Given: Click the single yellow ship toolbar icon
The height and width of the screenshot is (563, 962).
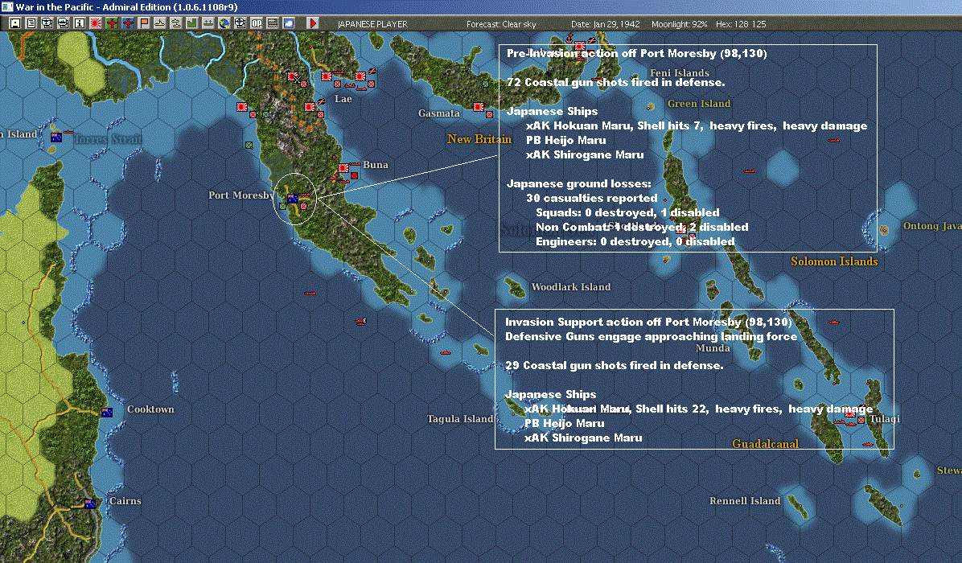Looking at the screenshot, I should tap(159, 23).
